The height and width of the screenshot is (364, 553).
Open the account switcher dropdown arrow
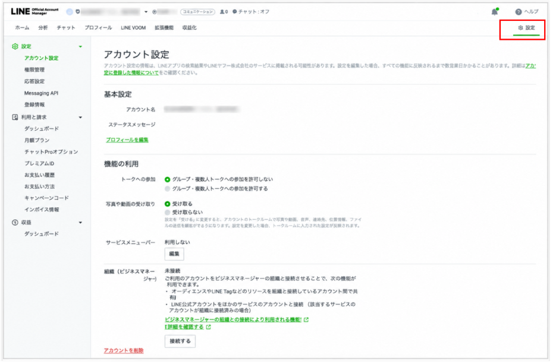coord(146,12)
